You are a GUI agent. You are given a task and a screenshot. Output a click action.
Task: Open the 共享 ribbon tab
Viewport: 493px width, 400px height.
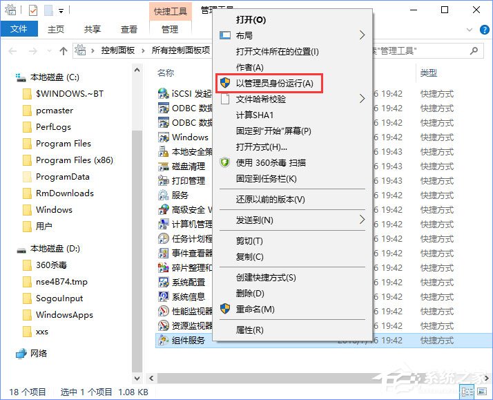93,29
